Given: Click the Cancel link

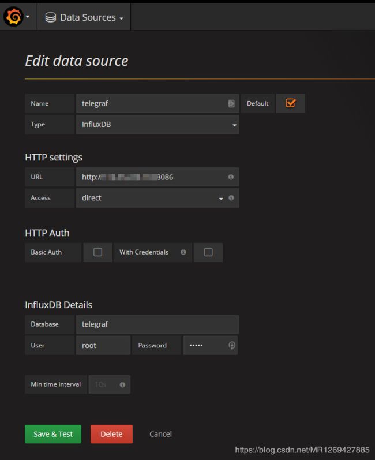Looking at the screenshot, I should [x=160, y=434].
